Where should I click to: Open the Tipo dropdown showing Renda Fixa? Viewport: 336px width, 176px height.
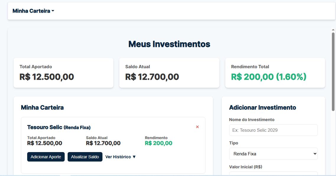point(273,154)
